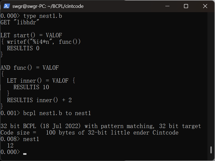Screen dimensions: 215x161
Task: Click the 'bcpl nest1.b to nest1' command
Action: (57, 113)
